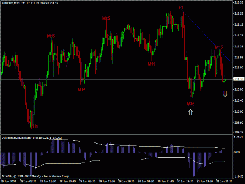Click the white up arrow below the M15 low
The width and height of the screenshot is (245, 184).
click(191, 112)
